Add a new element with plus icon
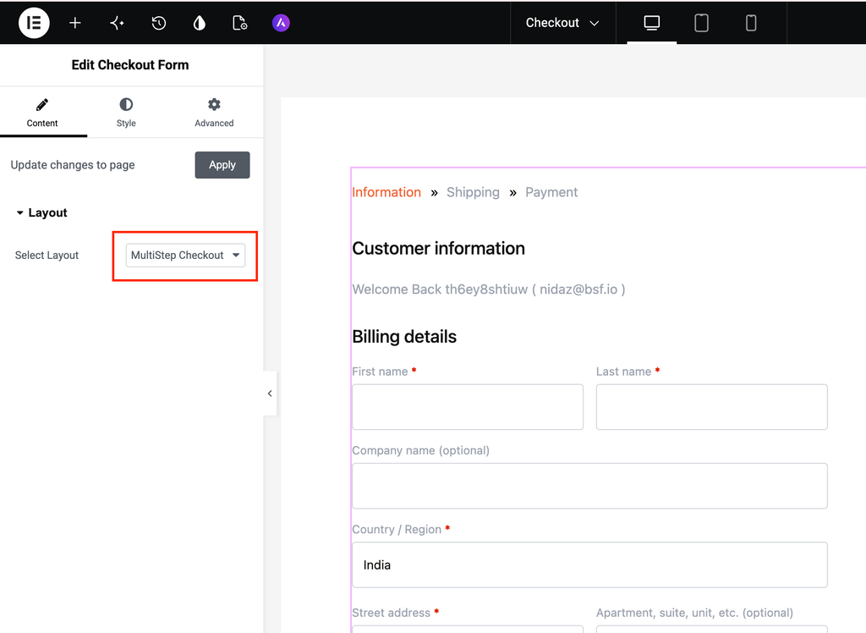 (x=75, y=23)
